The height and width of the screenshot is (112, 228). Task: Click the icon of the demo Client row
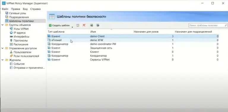[x=49, y=36]
